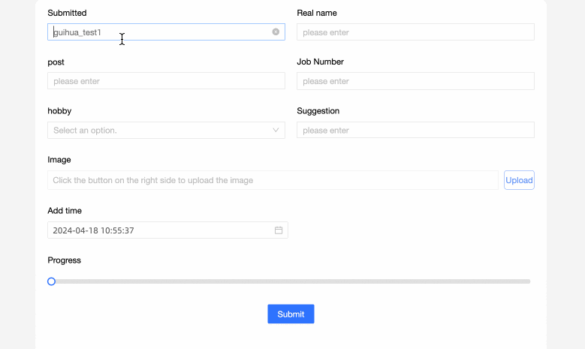Screen dimensions: 585x349
Task: Click the 'Progress' label
Action: (x=64, y=260)
